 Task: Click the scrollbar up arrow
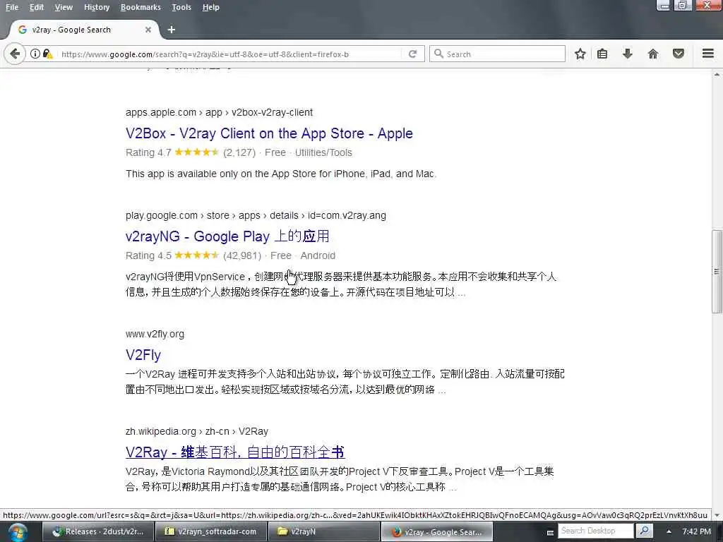(717, 74)
